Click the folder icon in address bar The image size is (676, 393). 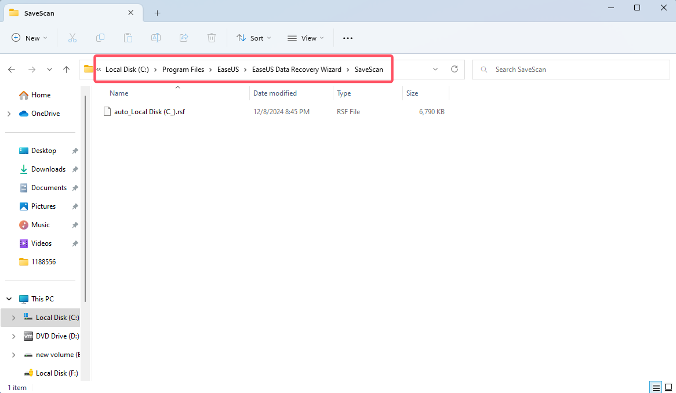(x=88, y=69)
